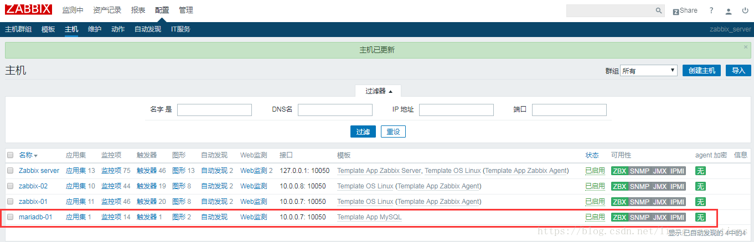Switch to 动作 submenu tab
This screenshot has height=242, width=754.
click(118, 29)
